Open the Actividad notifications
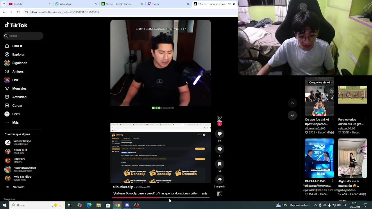Image resolution: width=372 pixels, height=209 pixels. [16, 97]
